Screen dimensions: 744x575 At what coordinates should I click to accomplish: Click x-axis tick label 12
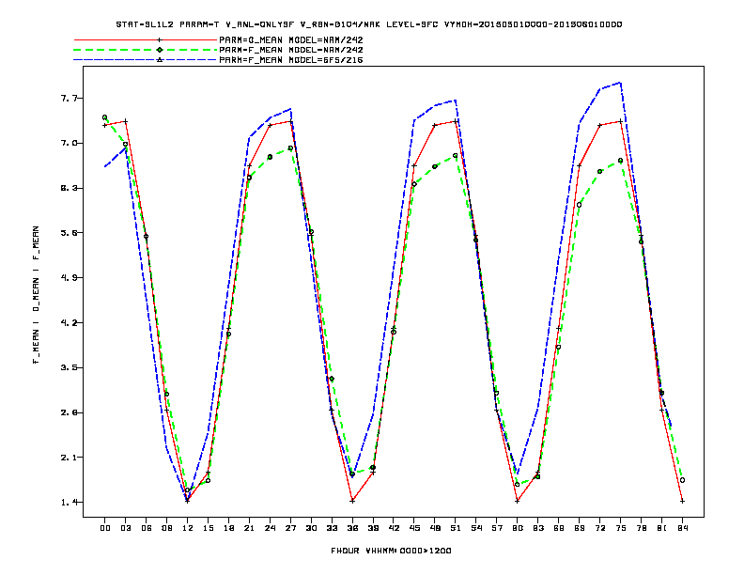188,528
